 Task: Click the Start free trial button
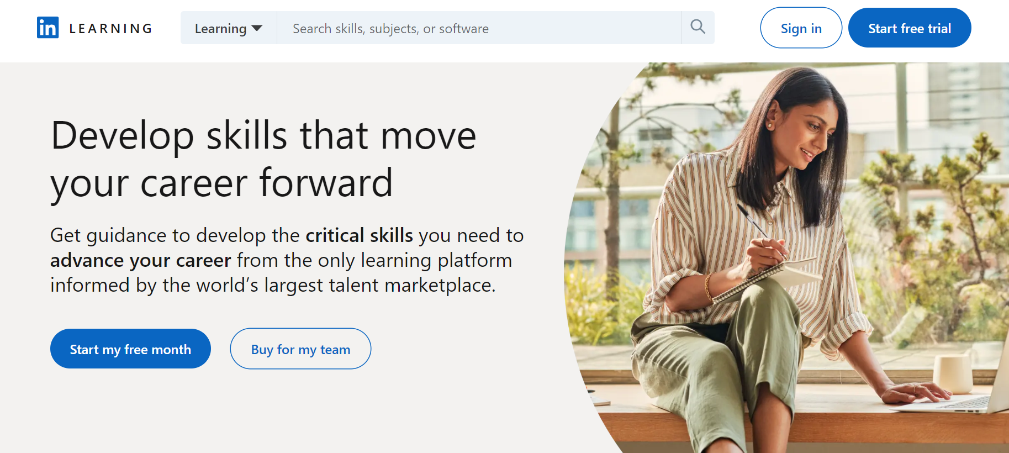tap(909, 28)
